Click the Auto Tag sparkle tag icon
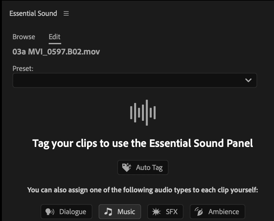Image resolution: width=274 pixels, height=221 pixels. pyautogui.click(x=126, y=167)
